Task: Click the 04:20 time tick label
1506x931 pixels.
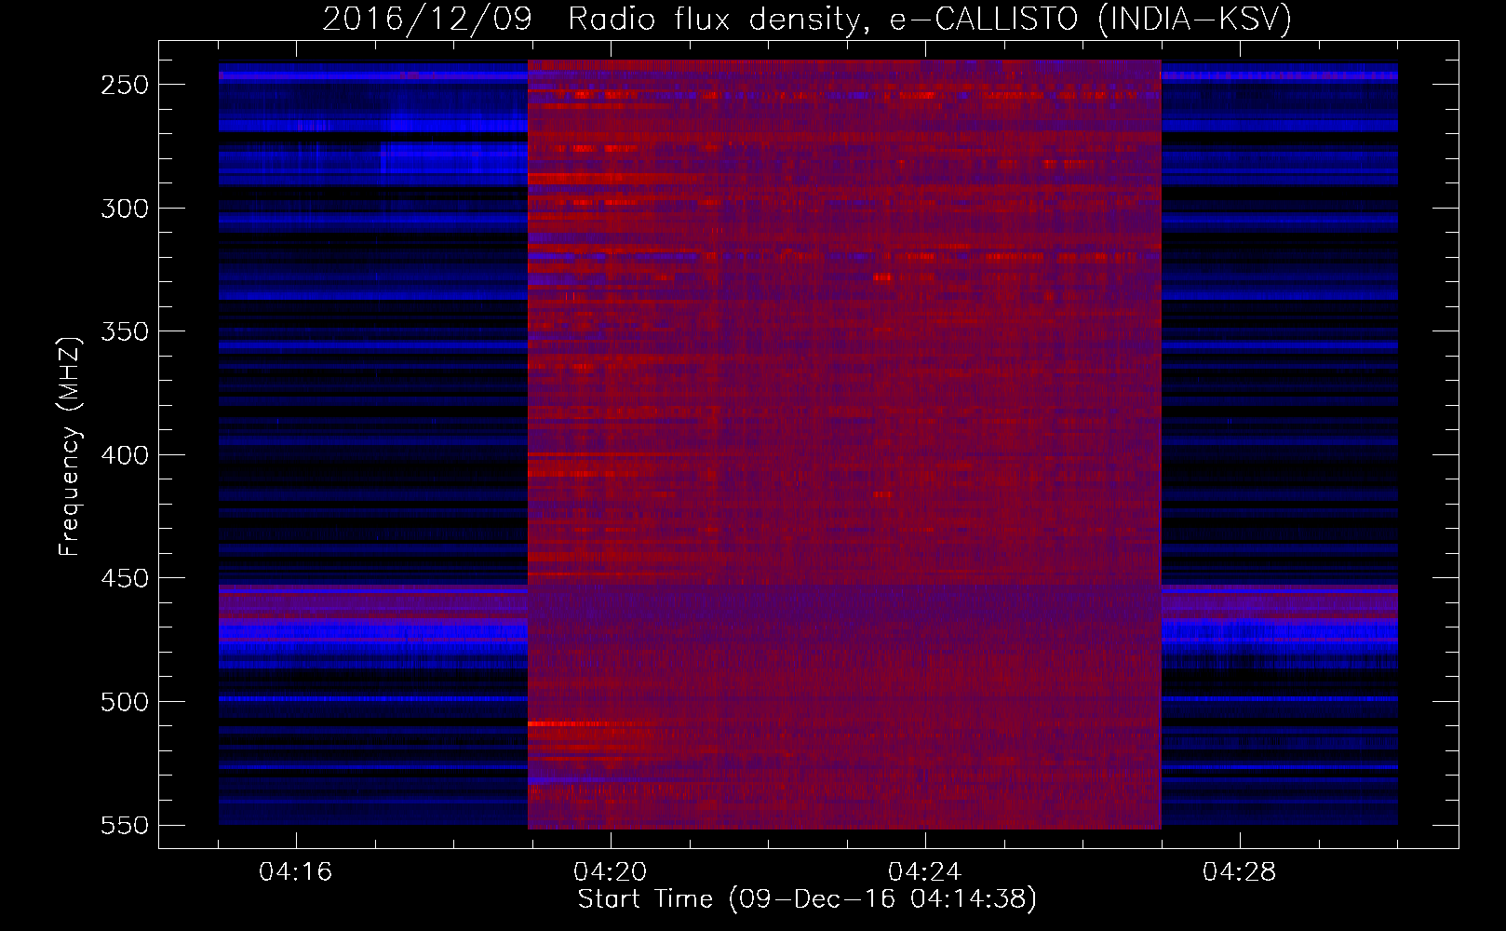Action: (611, 871)
